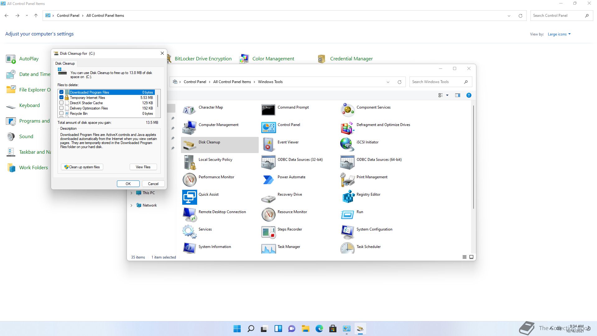Click Control Panel breadcrumb in main window
The height and width of the screenshot is (336, 597).
coord(68,16)
